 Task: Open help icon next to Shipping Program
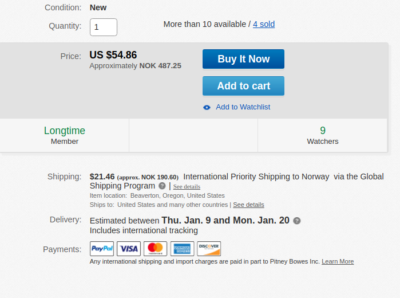(162, 186)
